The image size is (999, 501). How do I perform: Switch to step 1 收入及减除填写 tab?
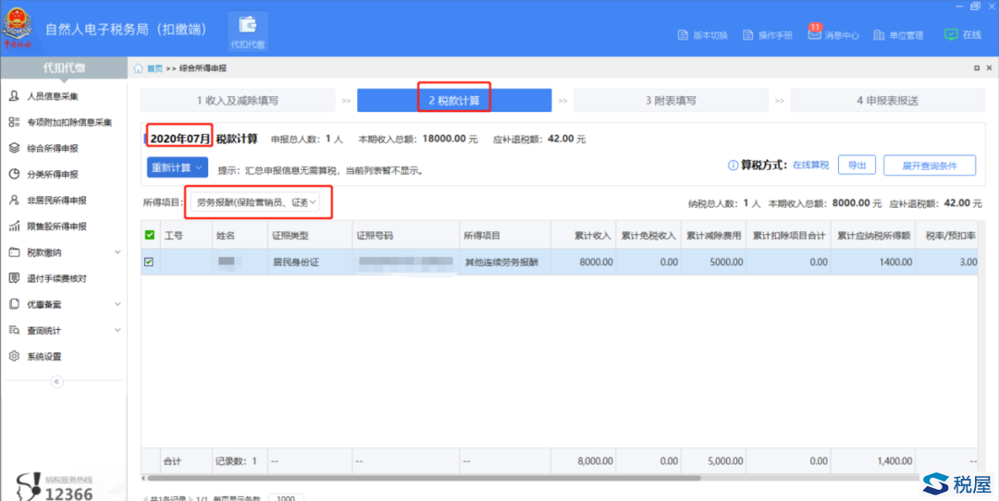pyautogui.click(x=238, y=101)
